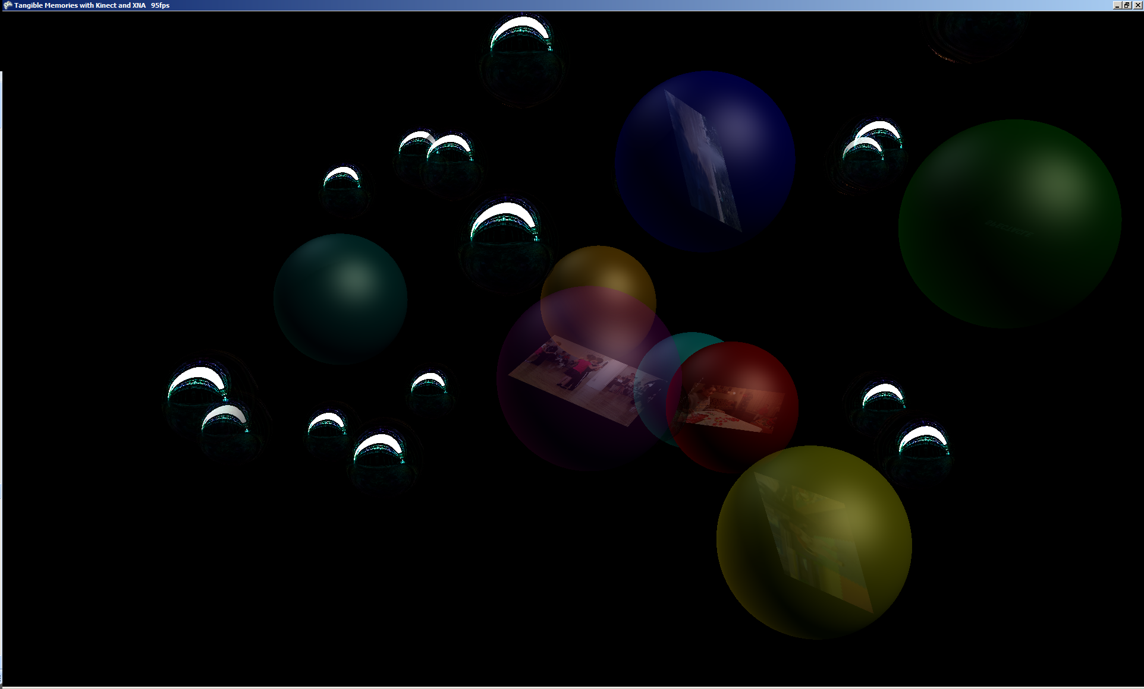Viewport: 1144px width, 689px height.
Task: Click the glass bubble at top center
Action: click(x=522, y=59)
